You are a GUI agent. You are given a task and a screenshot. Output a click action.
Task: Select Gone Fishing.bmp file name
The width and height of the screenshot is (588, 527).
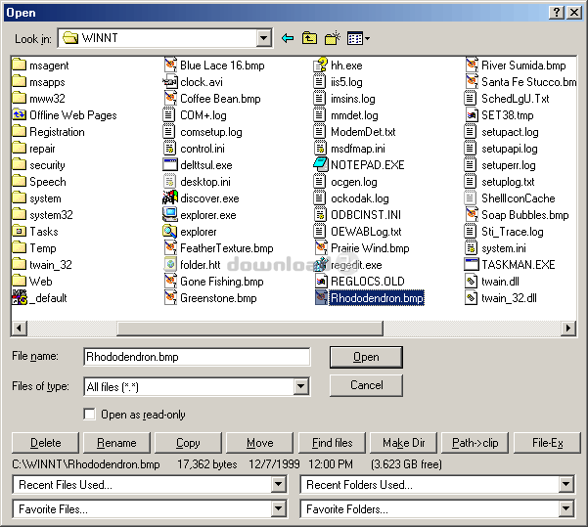point(222,282)
